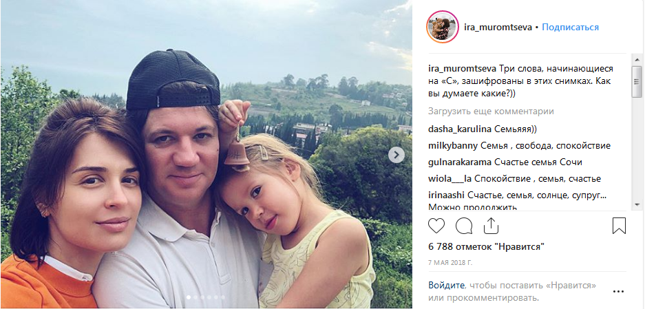The width and height of the screenshot is (645, 309).
Task: Expand Загрузить еще комментарии
Action: click(x=491, y=111)
